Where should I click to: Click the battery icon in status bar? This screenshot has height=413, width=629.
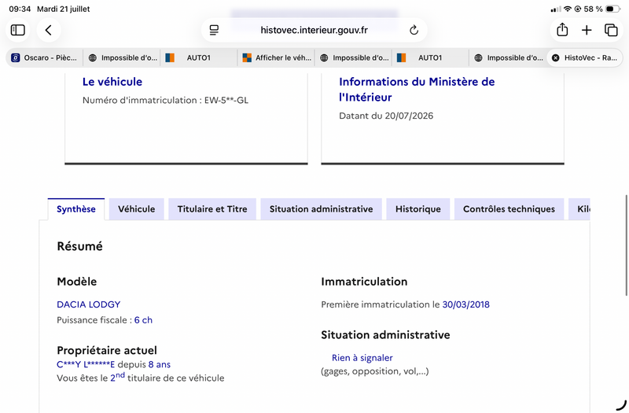[612, 9]
